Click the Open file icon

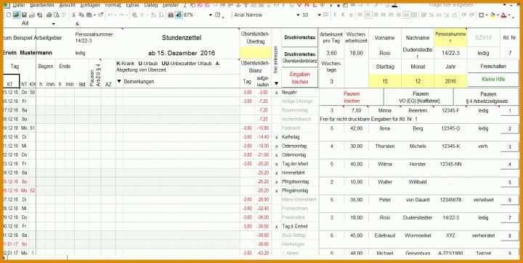[16, 15]
